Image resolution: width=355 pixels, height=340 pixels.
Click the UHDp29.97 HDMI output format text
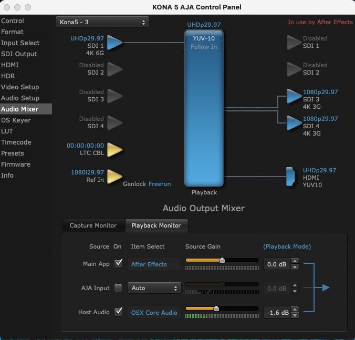319,170
